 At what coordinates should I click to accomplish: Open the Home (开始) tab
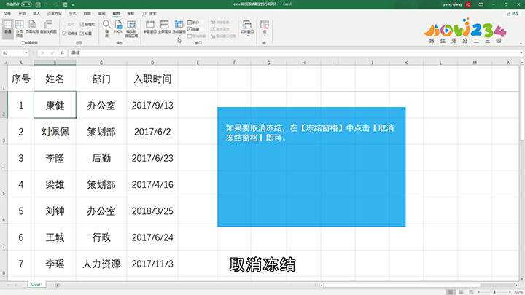pyautogui.click(x=22, y=13)
